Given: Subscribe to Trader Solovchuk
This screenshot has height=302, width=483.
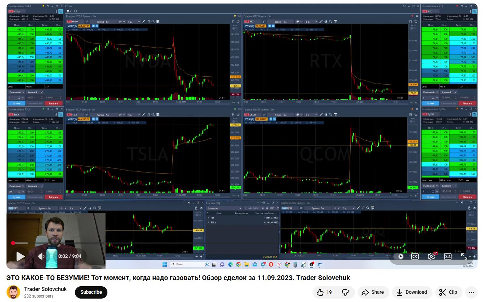Looking at the screenshot, I should point(91,292).
